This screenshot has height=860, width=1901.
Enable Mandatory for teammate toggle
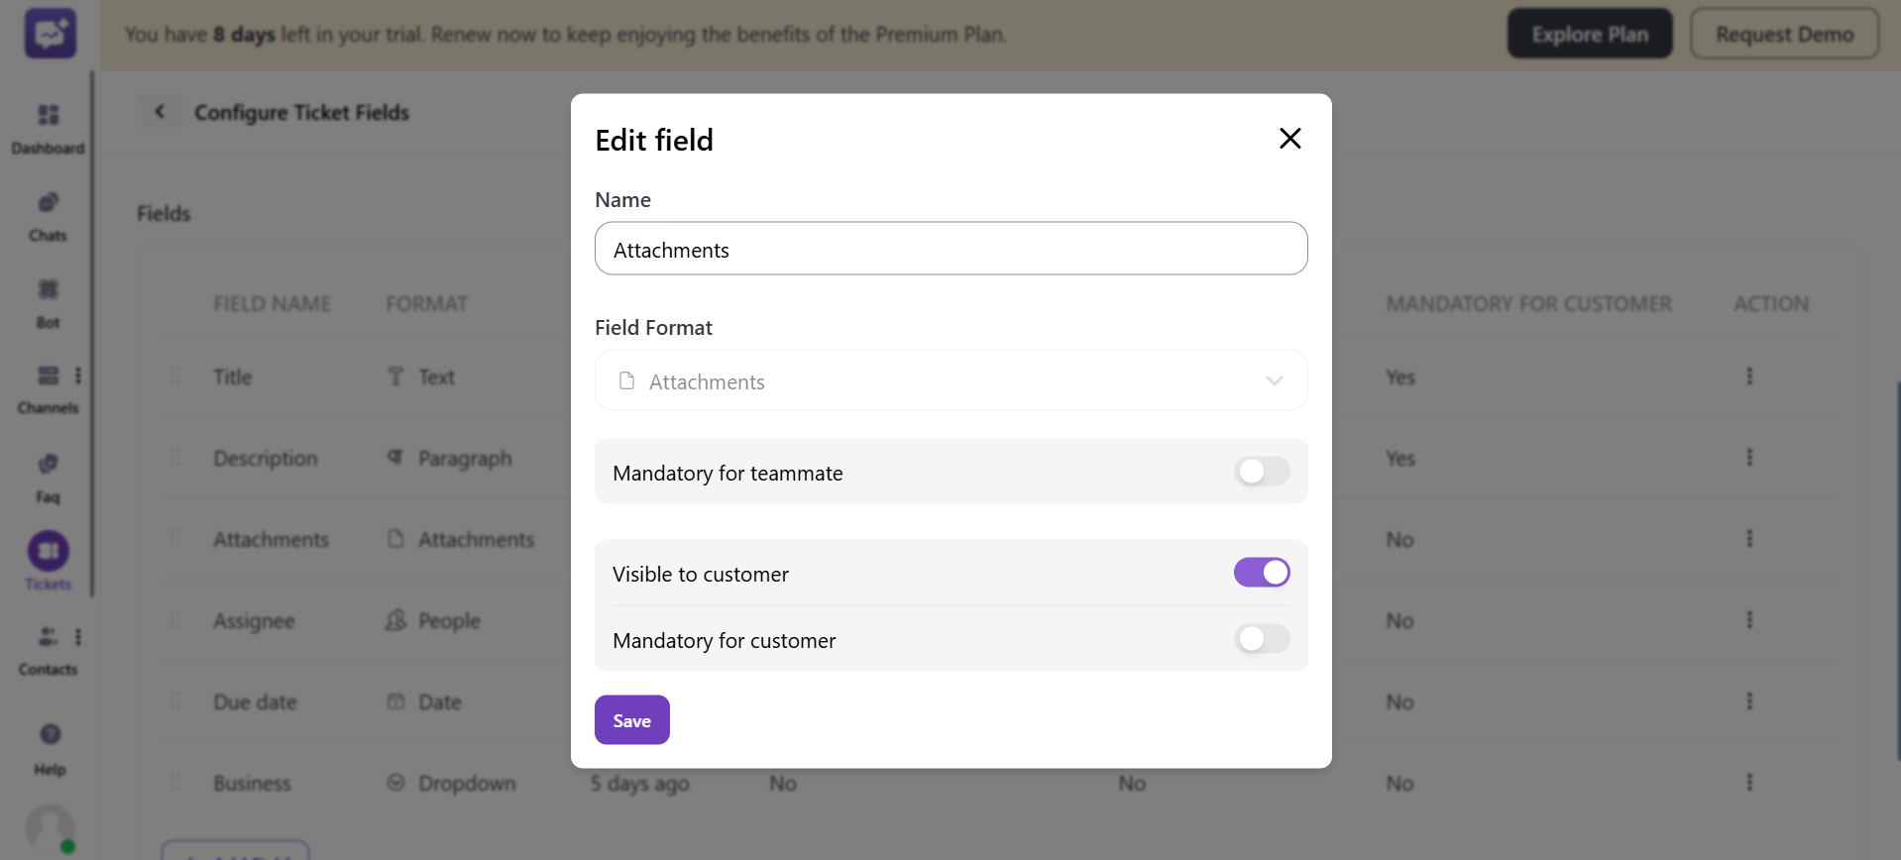point(1261,472)
